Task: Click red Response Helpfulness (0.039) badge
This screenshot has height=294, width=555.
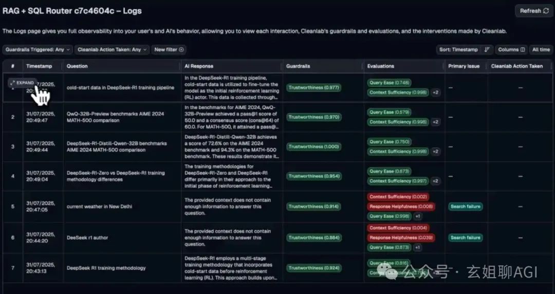Action: 401,238
